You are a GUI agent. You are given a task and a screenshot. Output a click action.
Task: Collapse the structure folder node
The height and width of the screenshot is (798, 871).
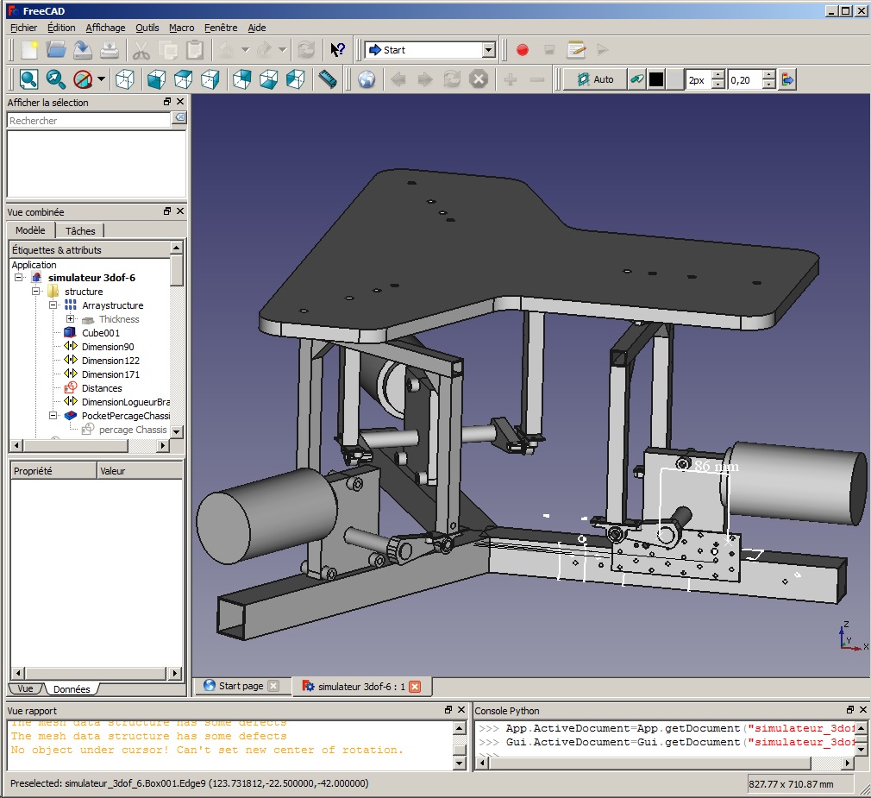tap(35, 292)
